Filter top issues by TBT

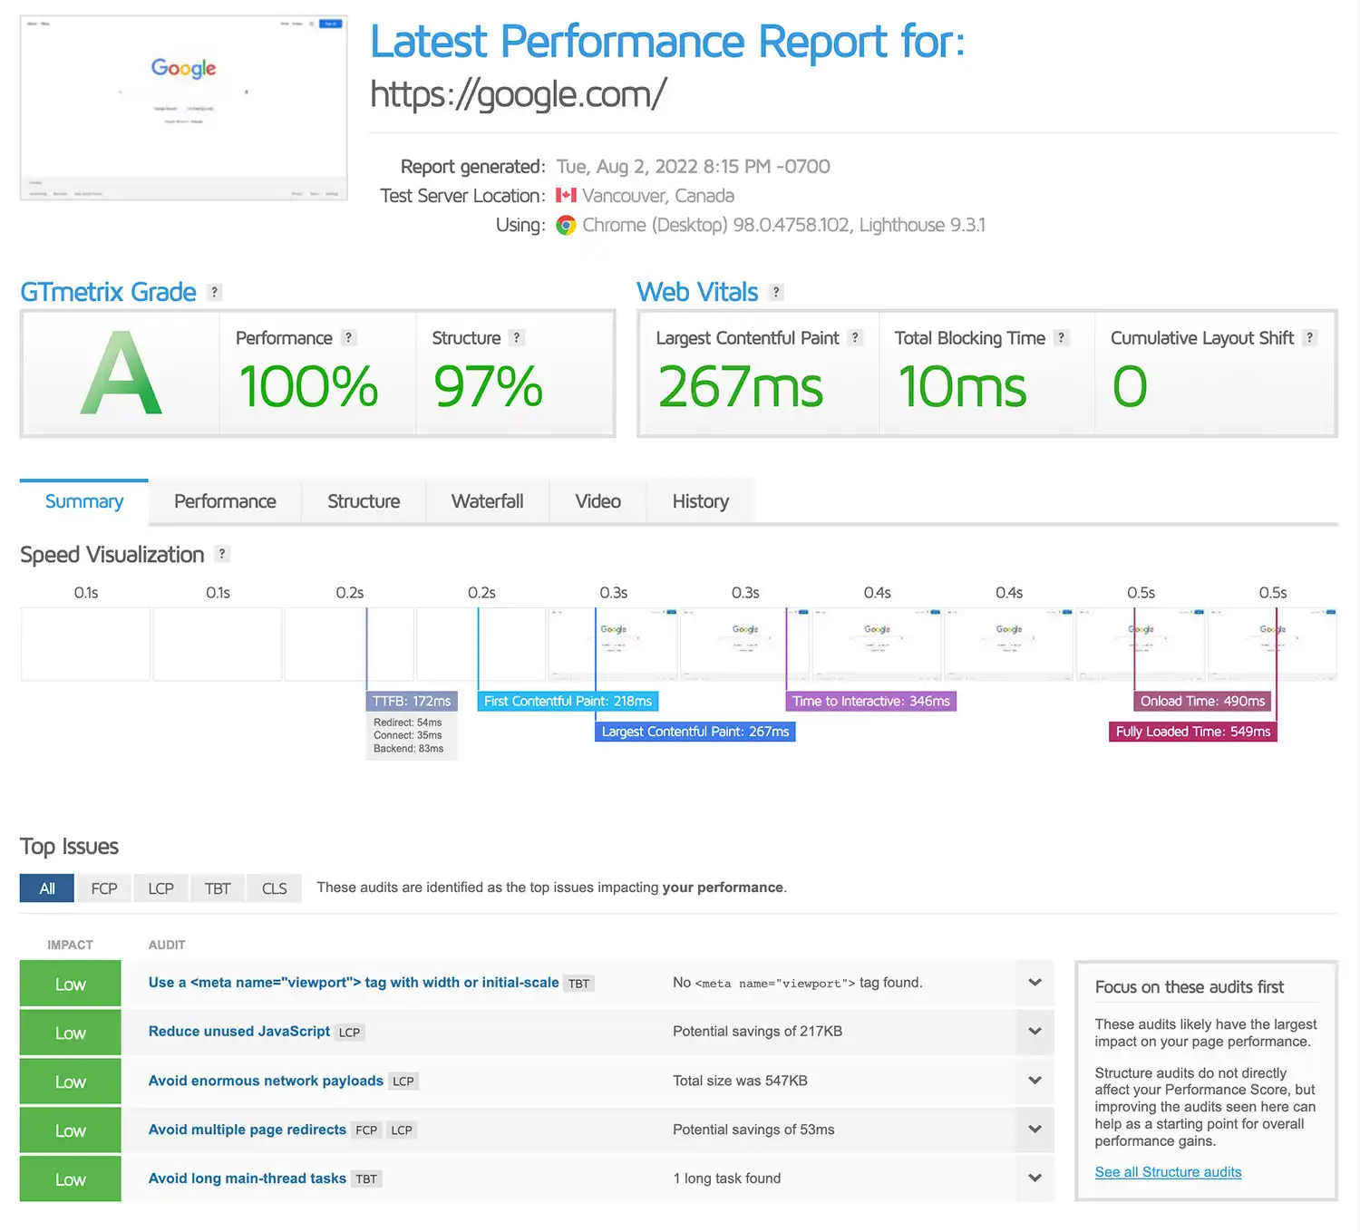tap(218, 888)
